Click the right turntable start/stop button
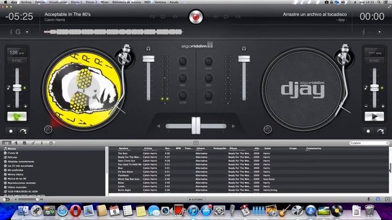Viewport: 392px width, 220px height. click(268, 129)
